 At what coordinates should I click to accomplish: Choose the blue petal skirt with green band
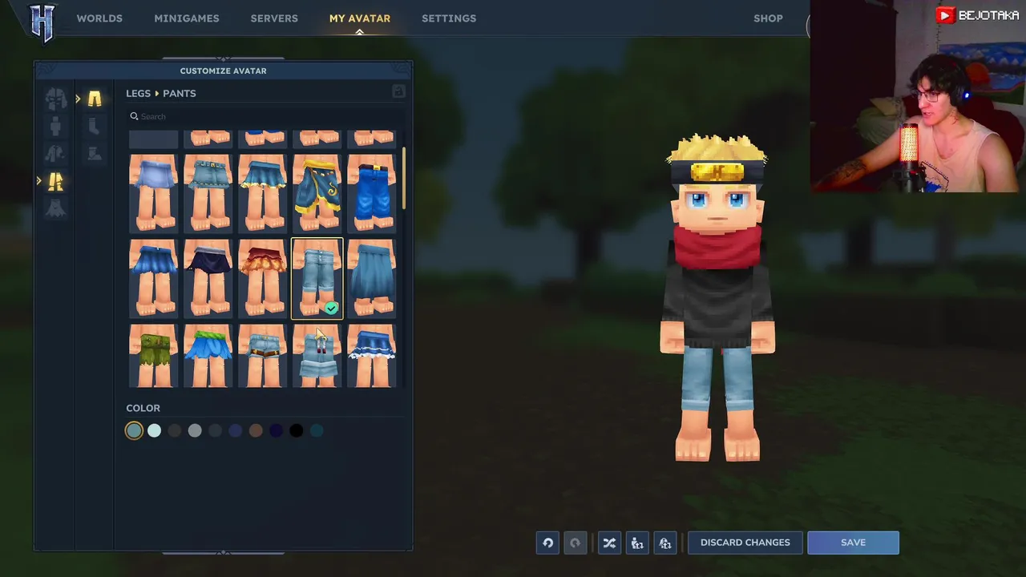point(208,356)
